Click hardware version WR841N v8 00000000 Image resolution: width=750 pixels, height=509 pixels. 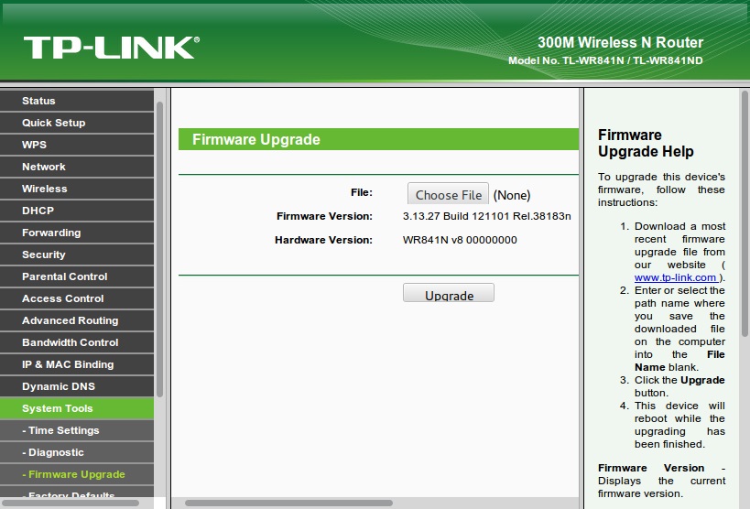460,240
